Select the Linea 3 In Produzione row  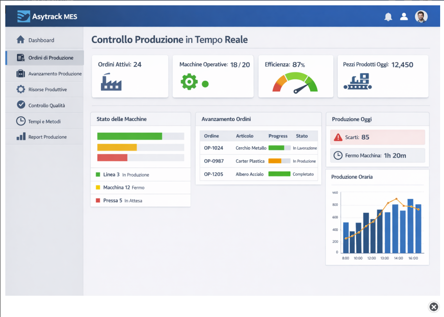pos(141,175)
